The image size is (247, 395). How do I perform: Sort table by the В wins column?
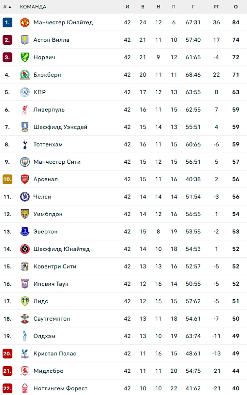(143, 7)
